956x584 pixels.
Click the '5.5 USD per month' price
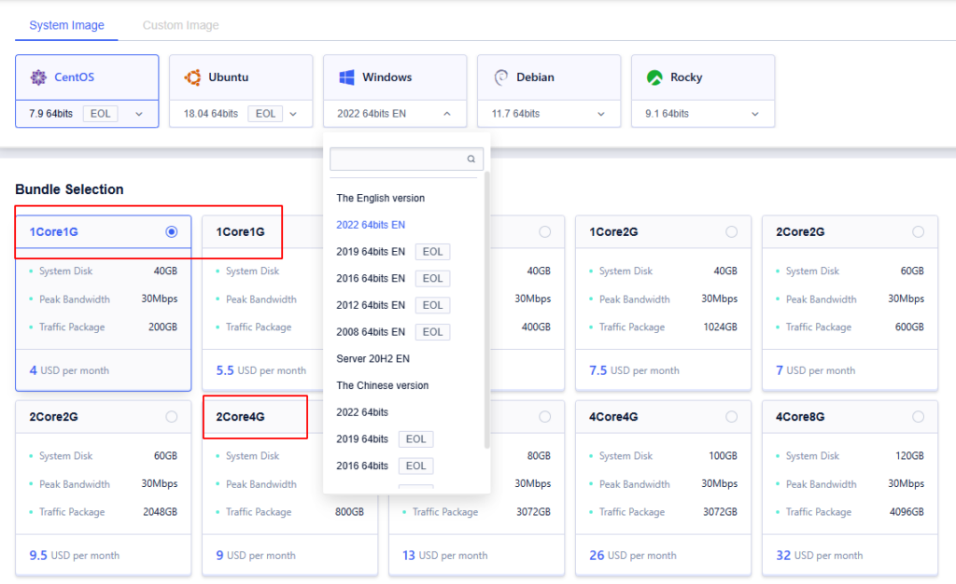[261, 370]
